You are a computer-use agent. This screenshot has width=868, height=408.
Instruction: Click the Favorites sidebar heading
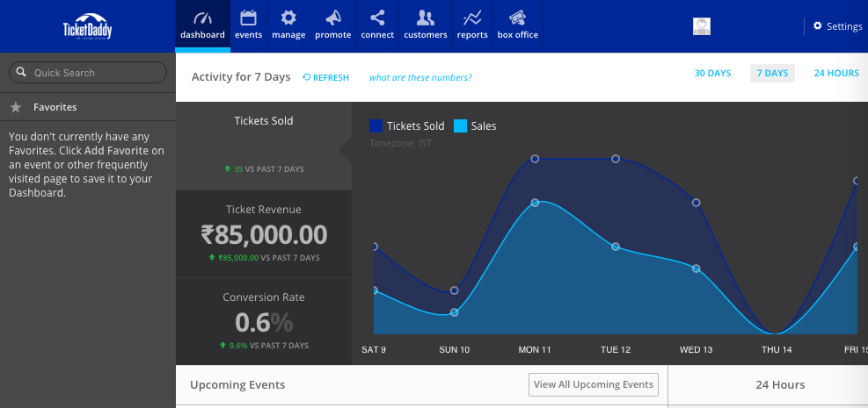(55, 107)
